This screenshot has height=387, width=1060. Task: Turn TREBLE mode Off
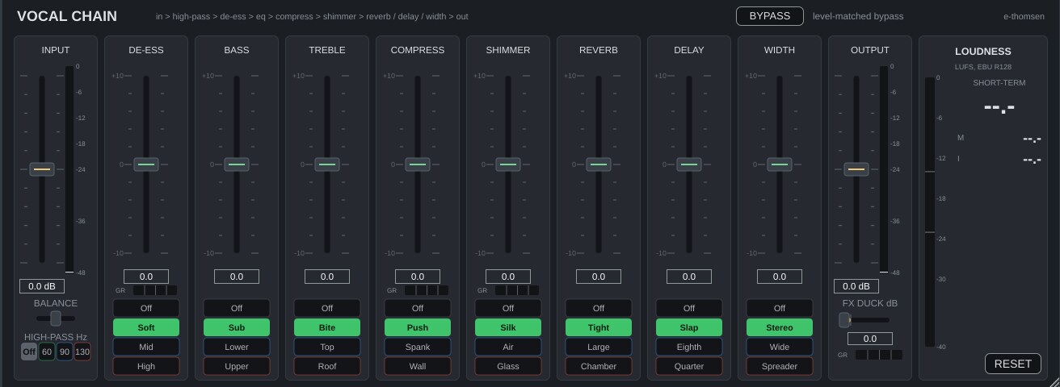click(327, 308)
